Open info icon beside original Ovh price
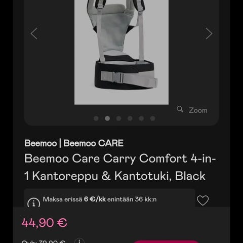 [79, 241]
